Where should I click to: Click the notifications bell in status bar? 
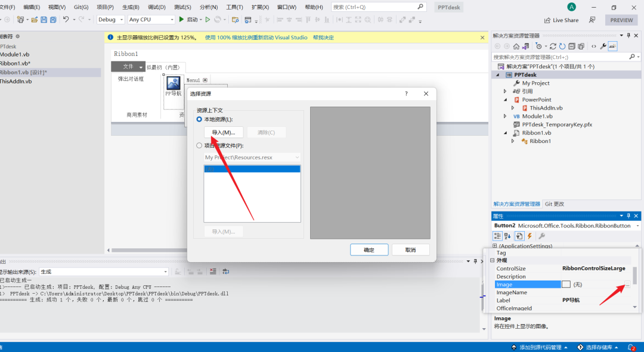(x=631, y=347)
